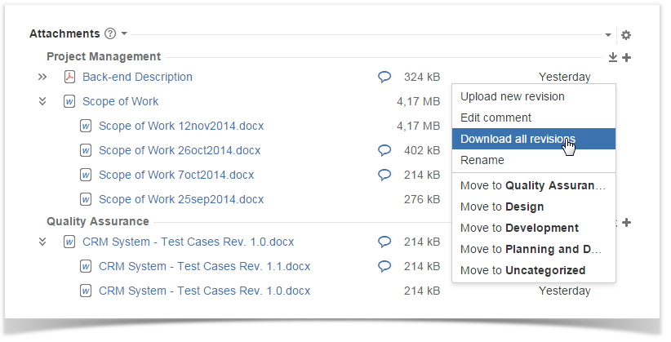The width and height of the screenshot is (671, 342).
Task: Select Download all revisions menu item
Action: click(518, 139)
